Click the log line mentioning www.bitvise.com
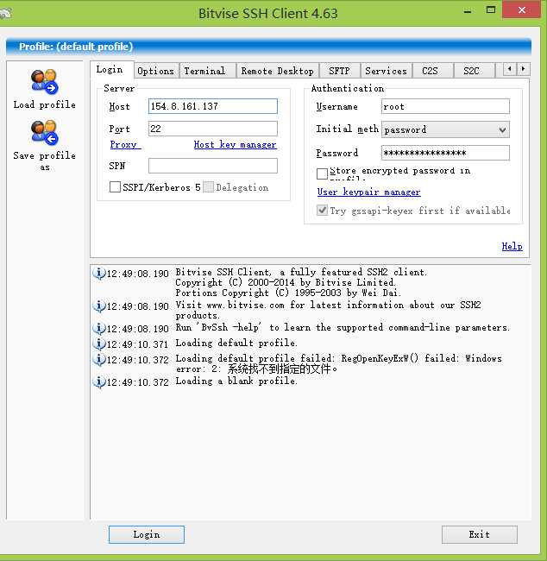 [328, 310]
